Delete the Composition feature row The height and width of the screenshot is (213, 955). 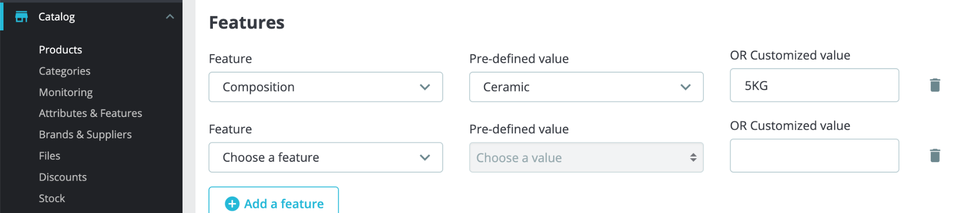tap(935, 85)
